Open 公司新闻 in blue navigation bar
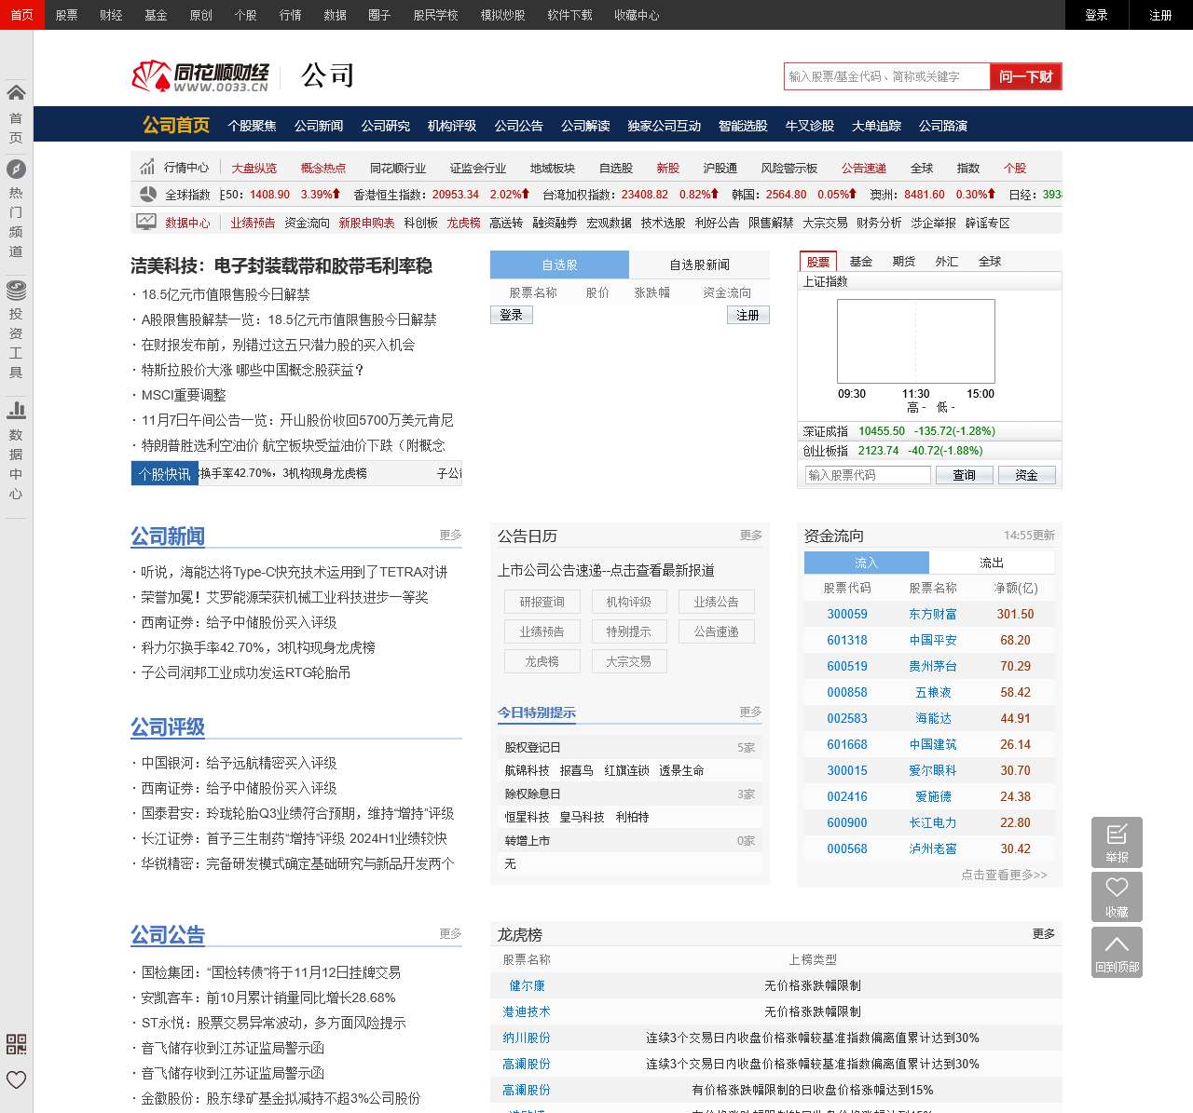Image resolution: width=1193 pixels, height=1113 pixels. 319,126
